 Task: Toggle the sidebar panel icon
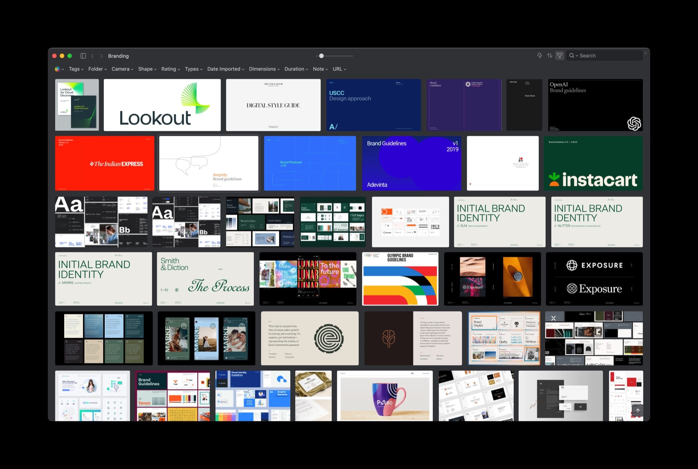(83, 56)
